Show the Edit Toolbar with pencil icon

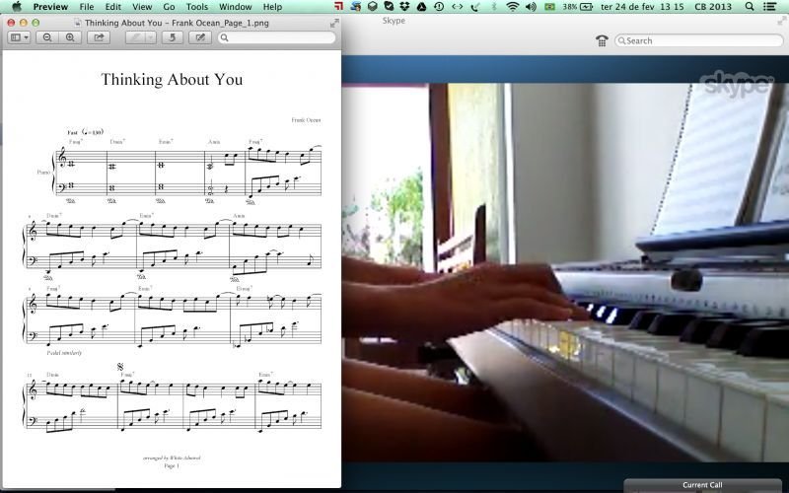tap(200, 37)
